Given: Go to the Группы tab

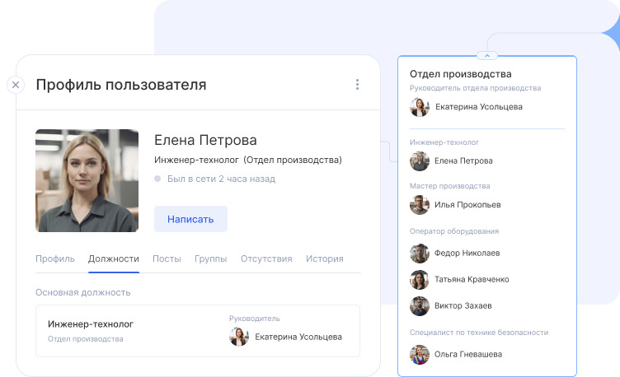Looking at the screenshot, I should (211, 258).
